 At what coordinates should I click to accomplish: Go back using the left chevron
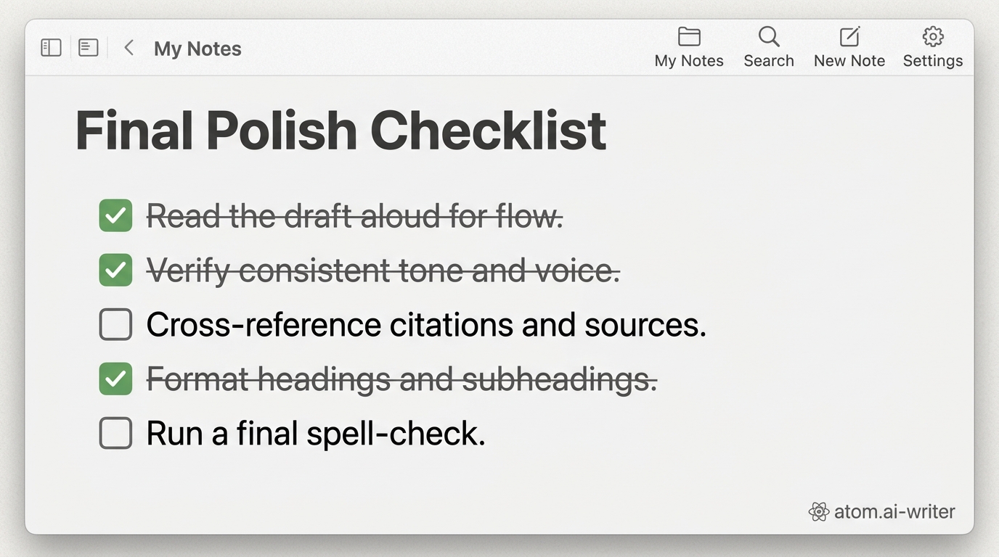pos(129,48)
